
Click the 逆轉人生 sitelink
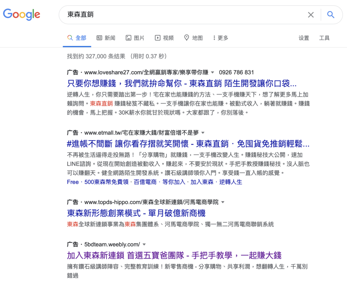tap(230, 182)
